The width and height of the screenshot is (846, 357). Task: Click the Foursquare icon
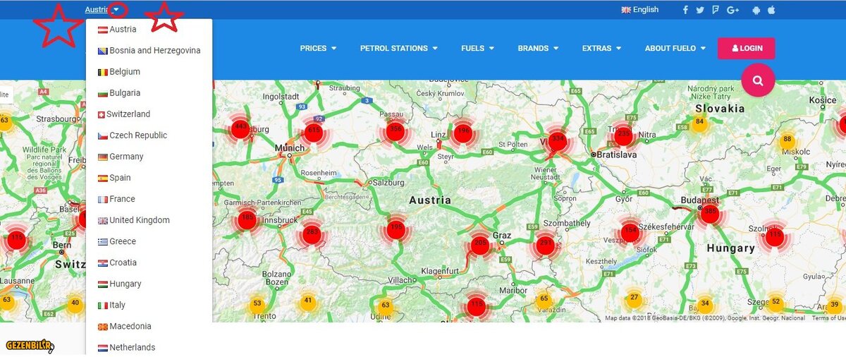(x=716, y=10)
